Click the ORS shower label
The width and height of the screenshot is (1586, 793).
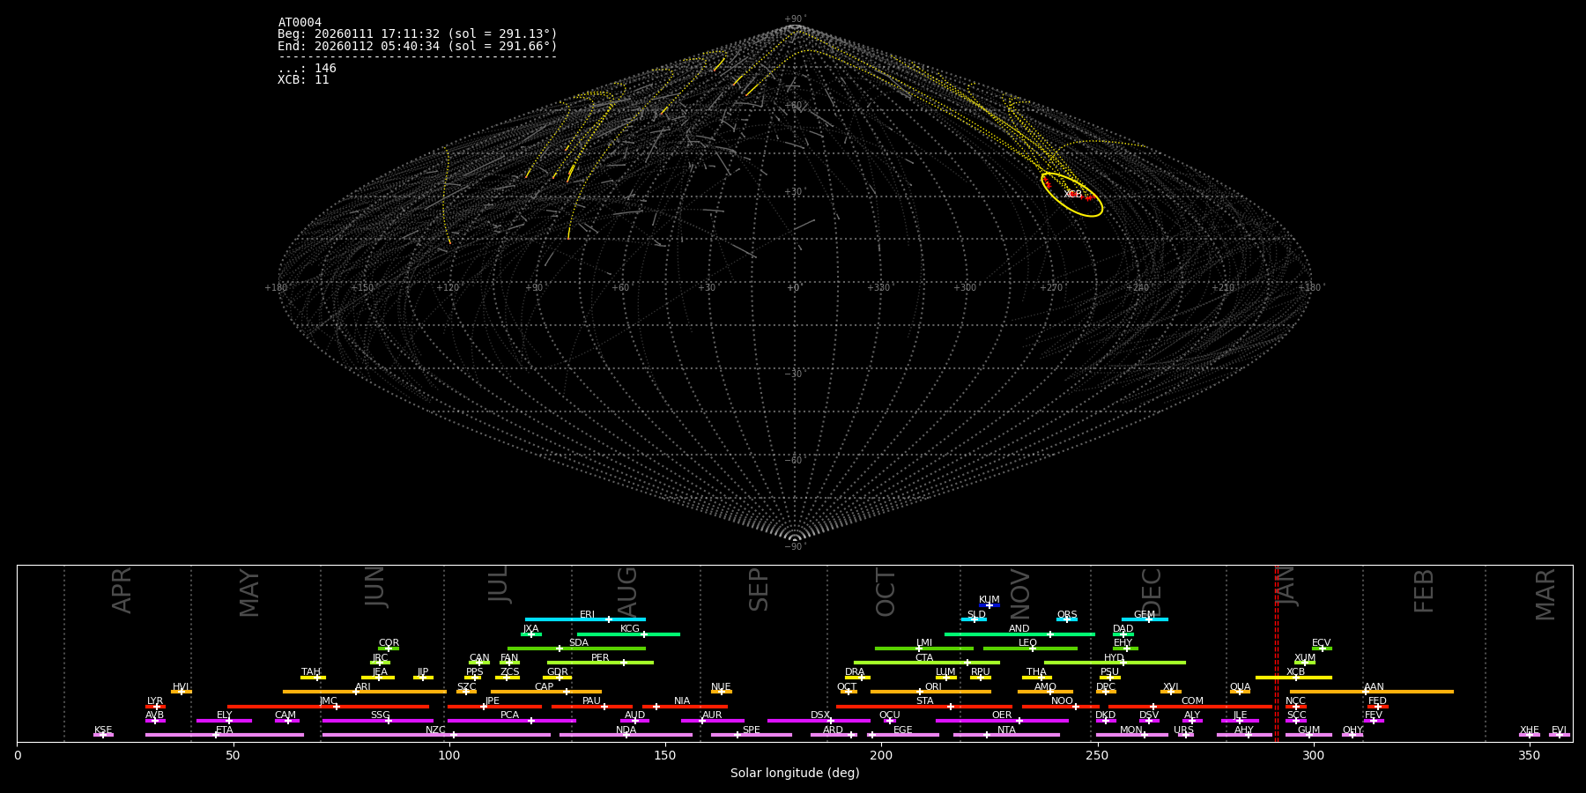1067,615
